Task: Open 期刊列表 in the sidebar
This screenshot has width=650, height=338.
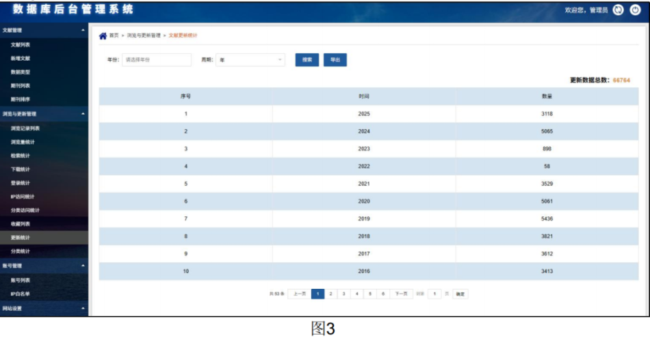Action: [21, 85]
